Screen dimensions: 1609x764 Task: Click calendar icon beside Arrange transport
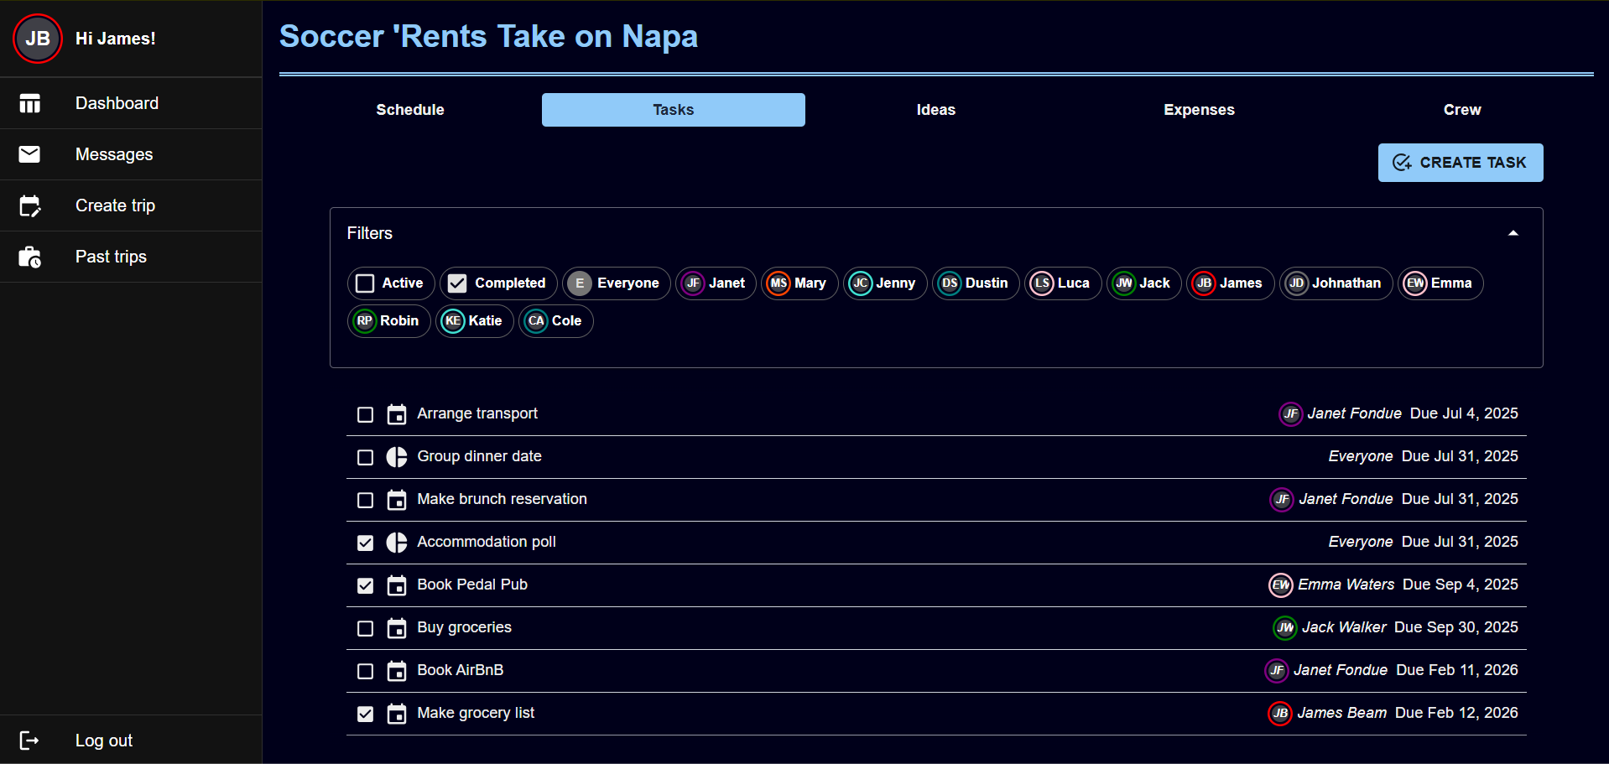[x=396, y=414]
